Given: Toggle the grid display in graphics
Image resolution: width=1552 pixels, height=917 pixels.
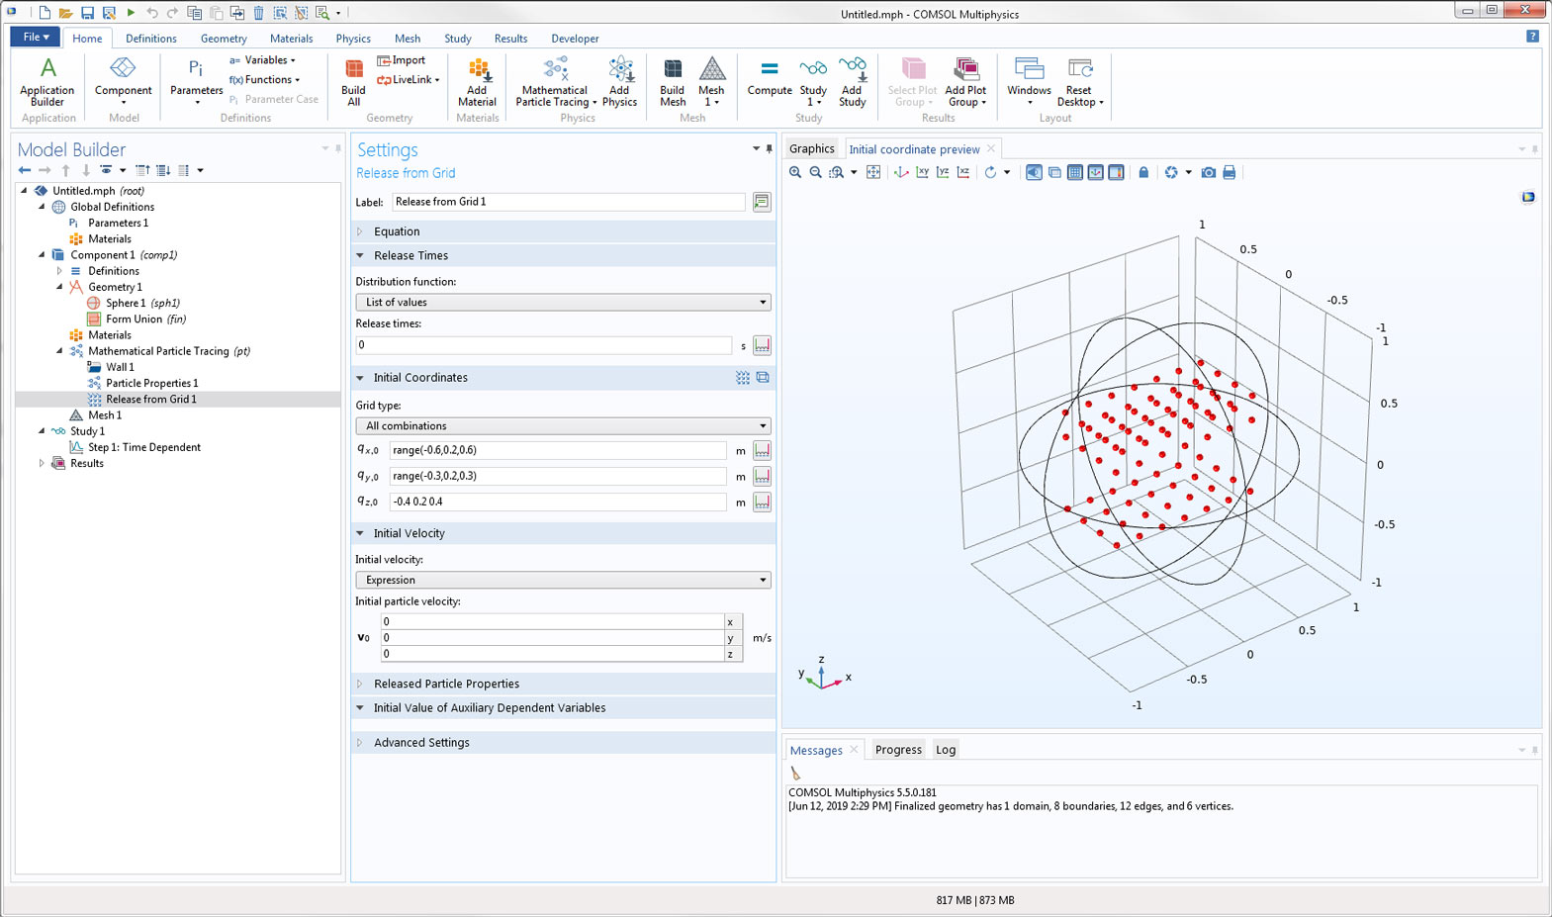Looking at the screenshot, I should click(x=1075, y=173).
